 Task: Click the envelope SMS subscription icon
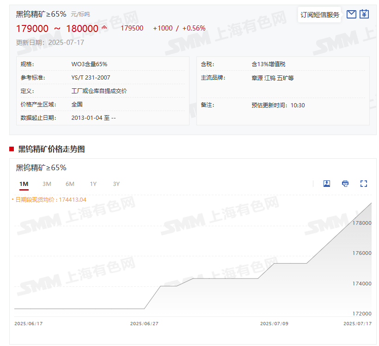(x=351, y=14)
